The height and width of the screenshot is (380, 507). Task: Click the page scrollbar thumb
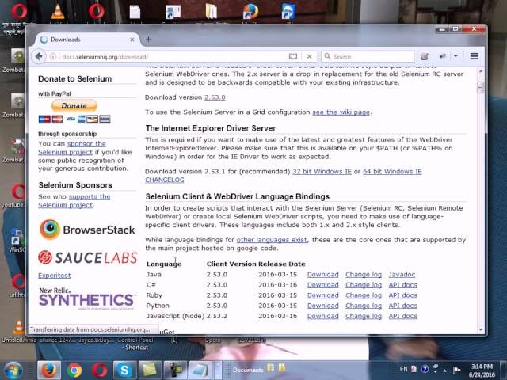point(480,87)
